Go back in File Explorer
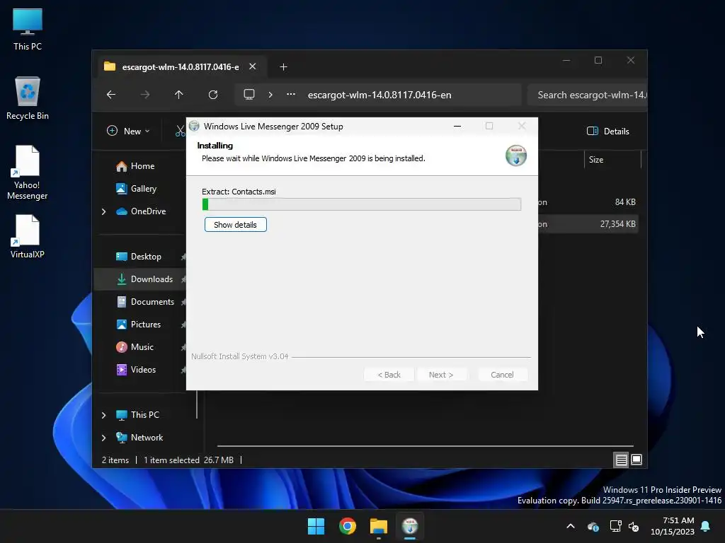This screenshot has height=543, width=725. tap(111, 95)
